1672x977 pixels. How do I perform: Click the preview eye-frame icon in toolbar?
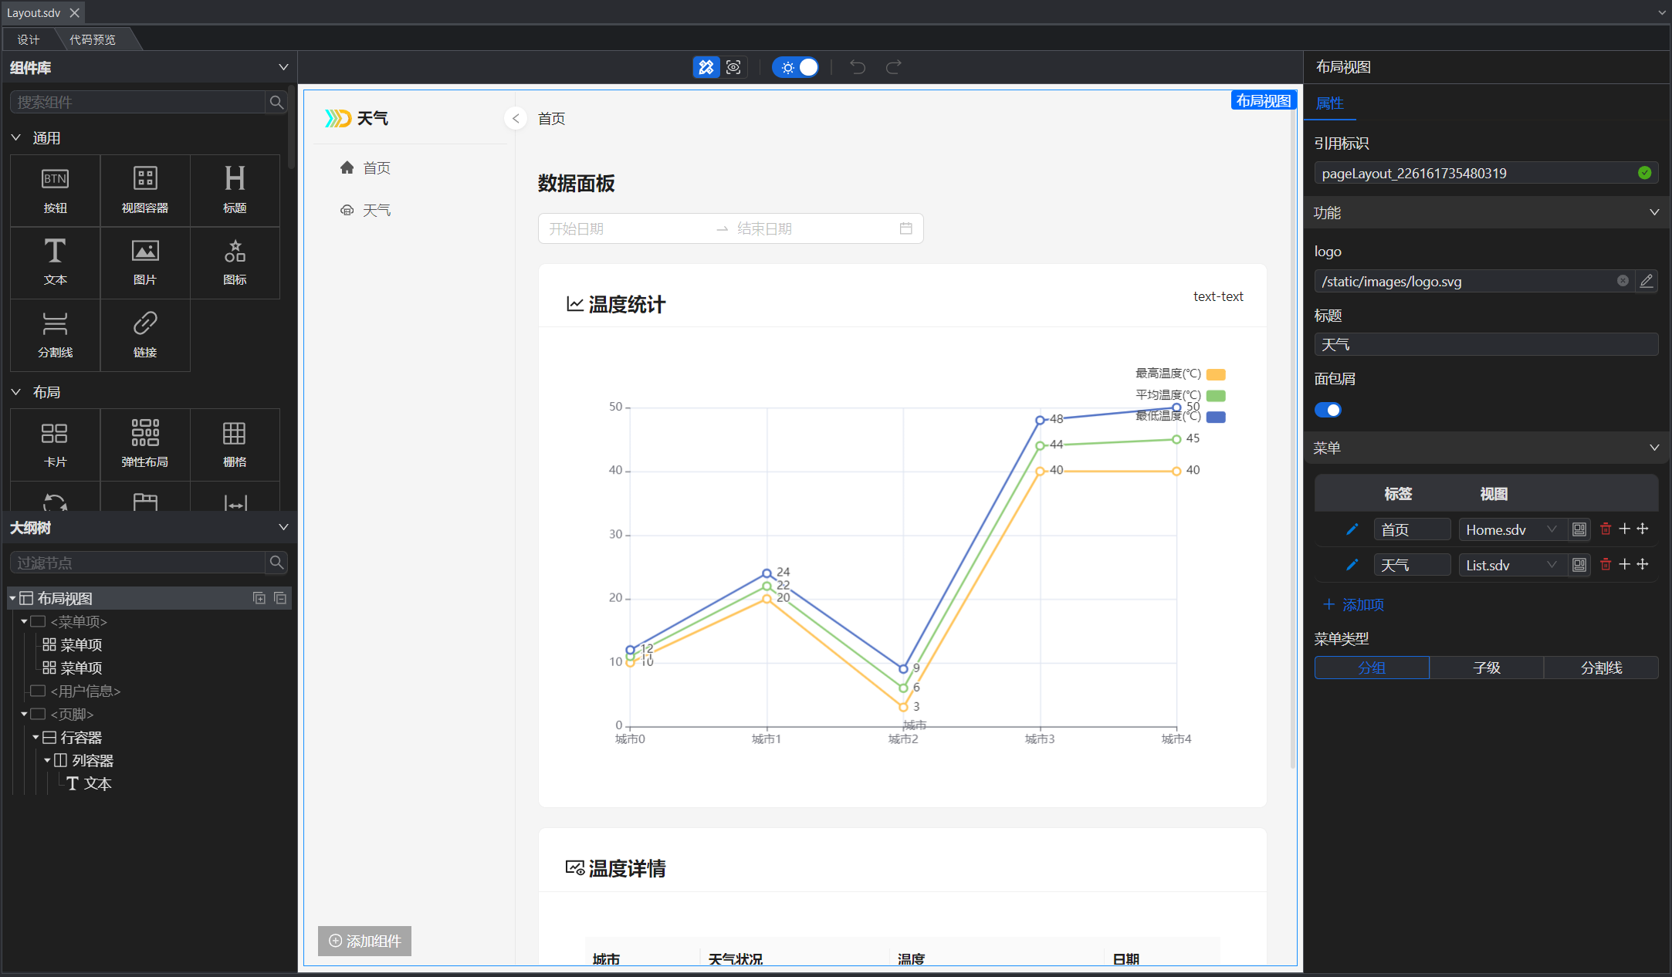click(x=733, y=67)
